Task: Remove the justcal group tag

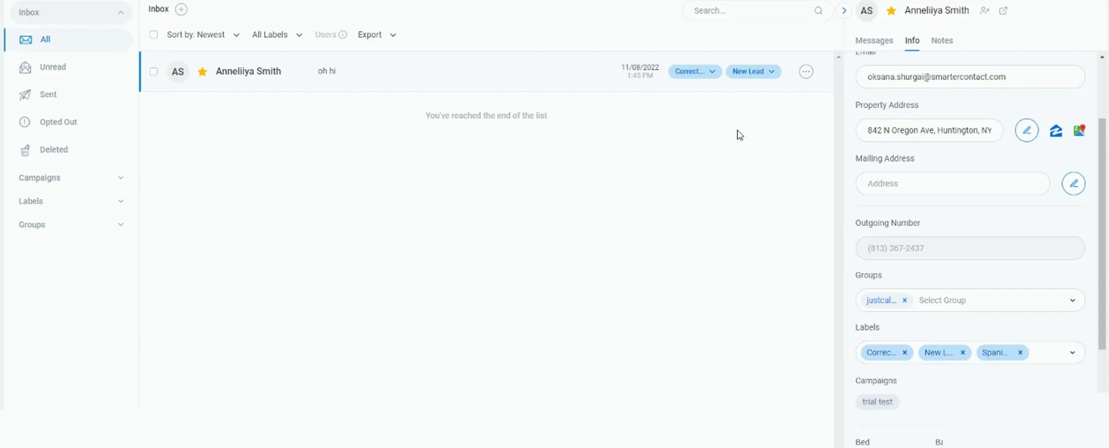Action: click(x=904, y=300)
